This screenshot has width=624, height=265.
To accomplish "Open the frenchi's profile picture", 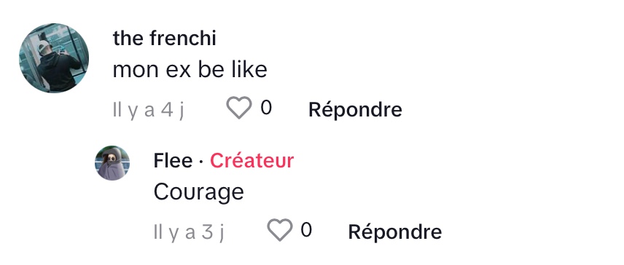I will coord(54,58).
